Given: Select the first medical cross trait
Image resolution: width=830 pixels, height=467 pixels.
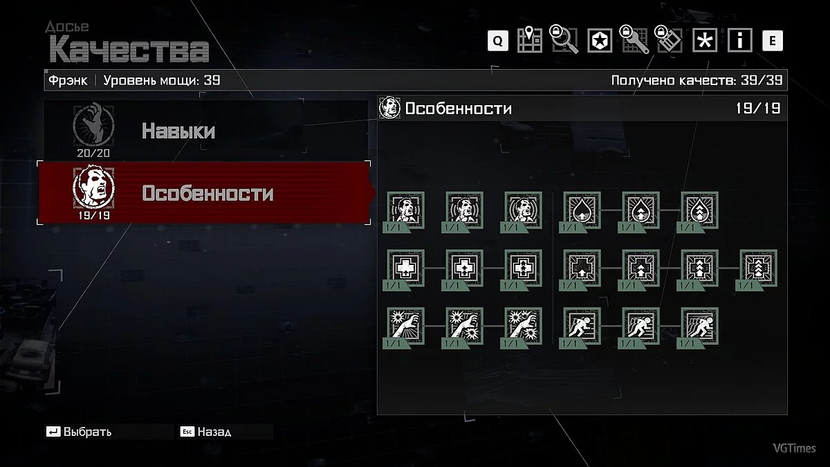Looking at the screenshot, I should coord(405,269).
